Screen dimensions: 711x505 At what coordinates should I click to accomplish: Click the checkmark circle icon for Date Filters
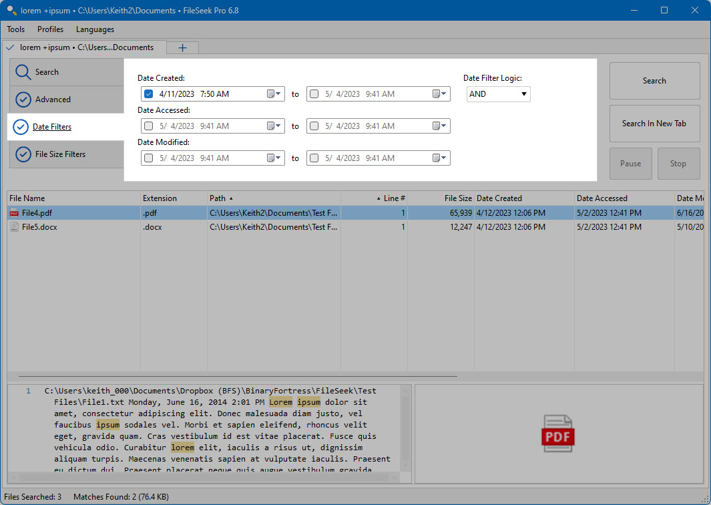(21, 127)
